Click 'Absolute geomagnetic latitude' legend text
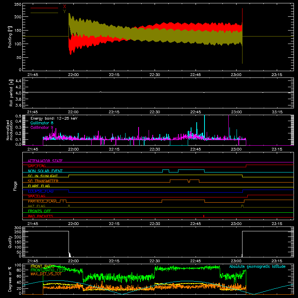Viewport: 298px width, 298px height. 257,267
